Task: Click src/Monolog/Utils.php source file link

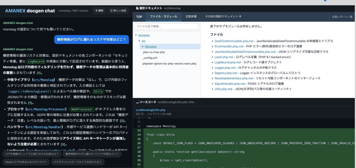Action: (151, 110)
